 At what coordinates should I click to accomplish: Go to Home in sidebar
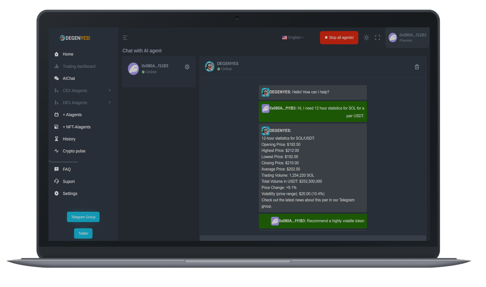click(68, 54)
